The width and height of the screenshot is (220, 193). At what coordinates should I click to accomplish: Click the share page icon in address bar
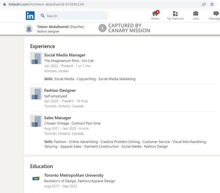204,4
